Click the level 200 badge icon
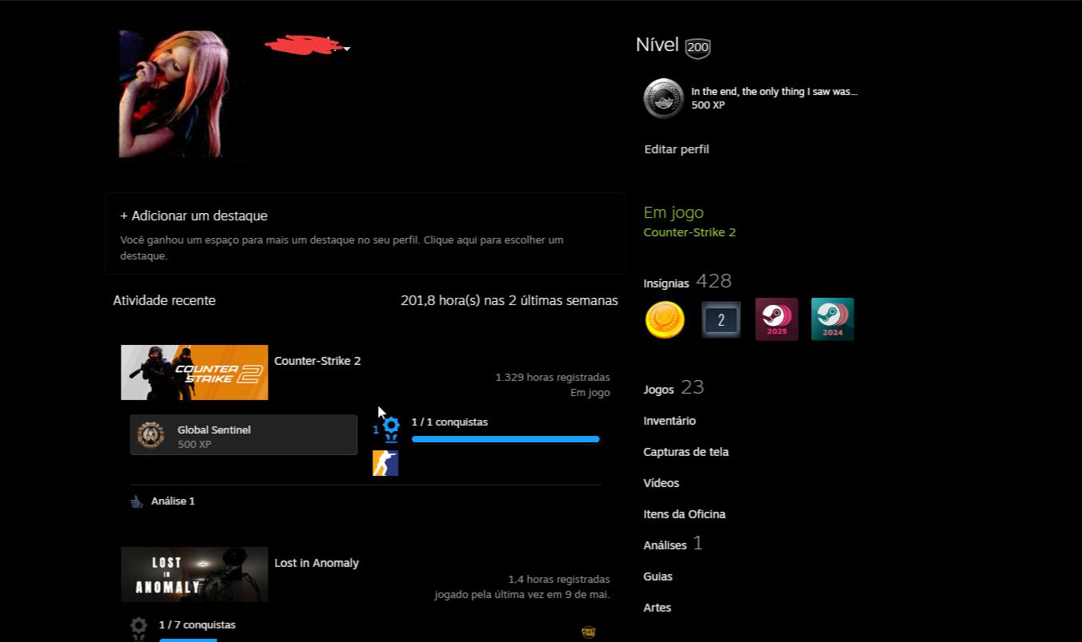 tap(698, 48)
